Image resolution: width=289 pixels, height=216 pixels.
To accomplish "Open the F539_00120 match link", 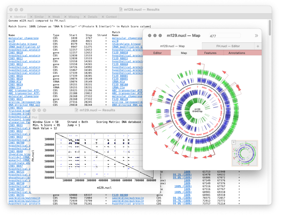I will [120, 99].
